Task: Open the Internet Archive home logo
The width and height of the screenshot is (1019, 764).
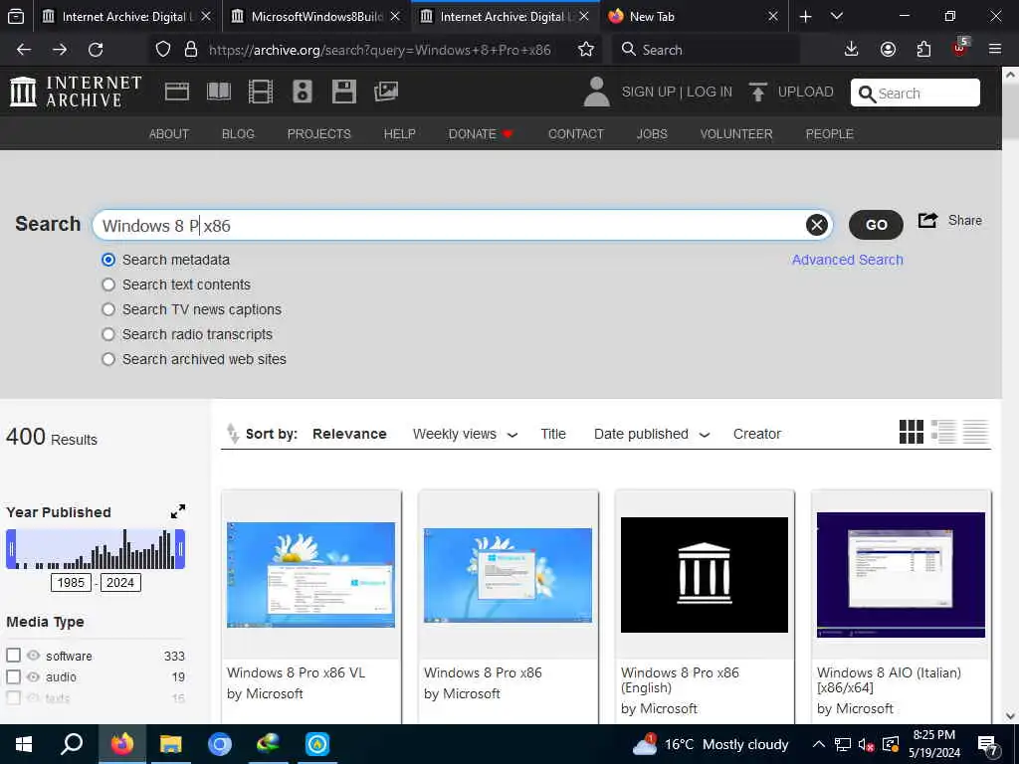Action: click(76, 91)
